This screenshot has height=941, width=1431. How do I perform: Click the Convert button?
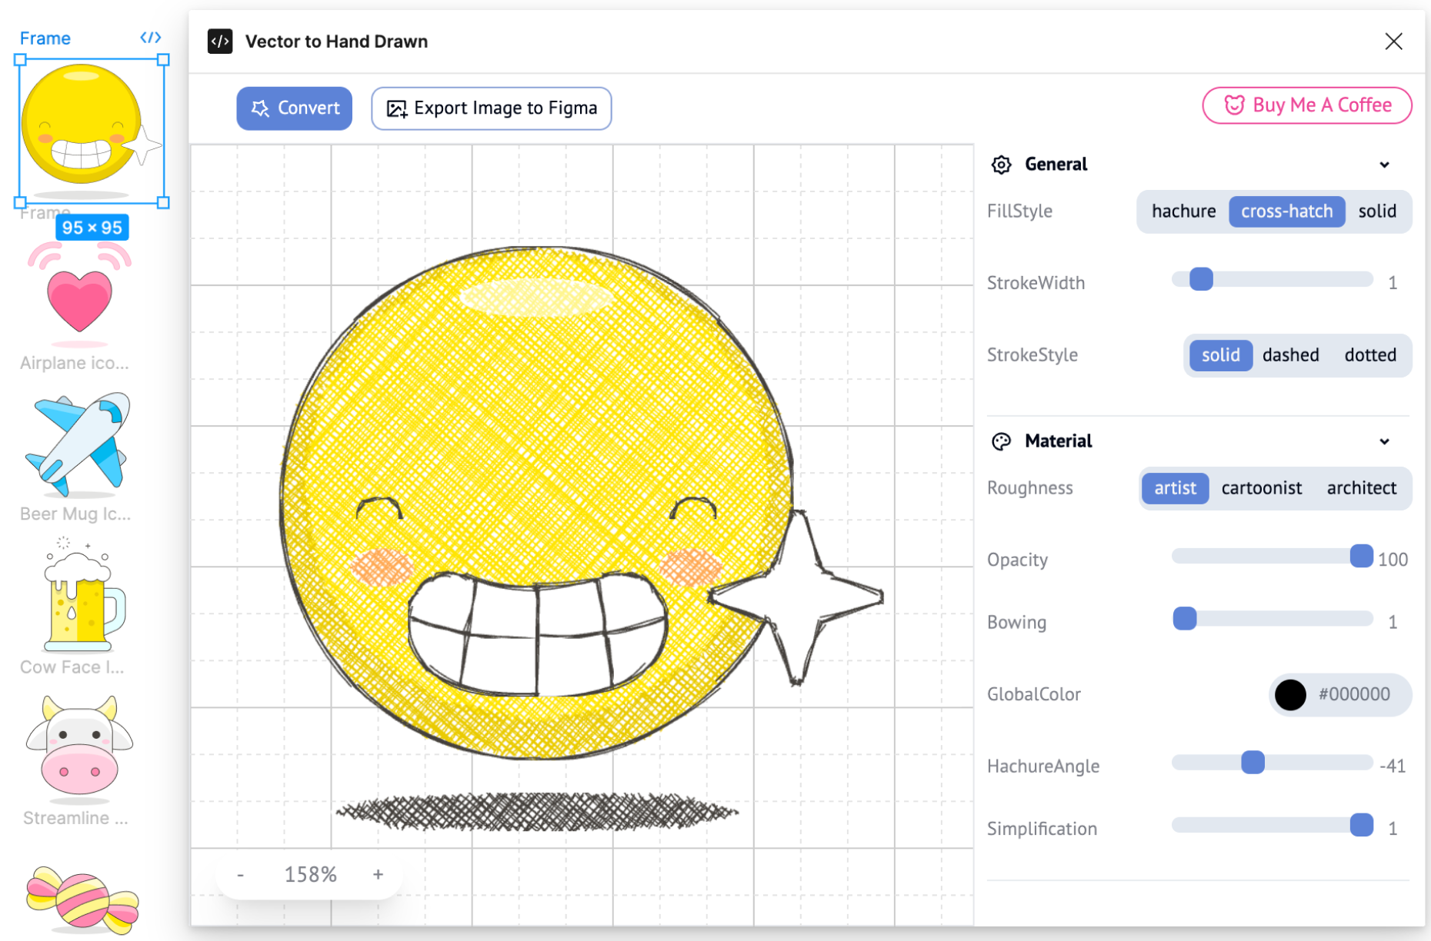coord(295,108)
